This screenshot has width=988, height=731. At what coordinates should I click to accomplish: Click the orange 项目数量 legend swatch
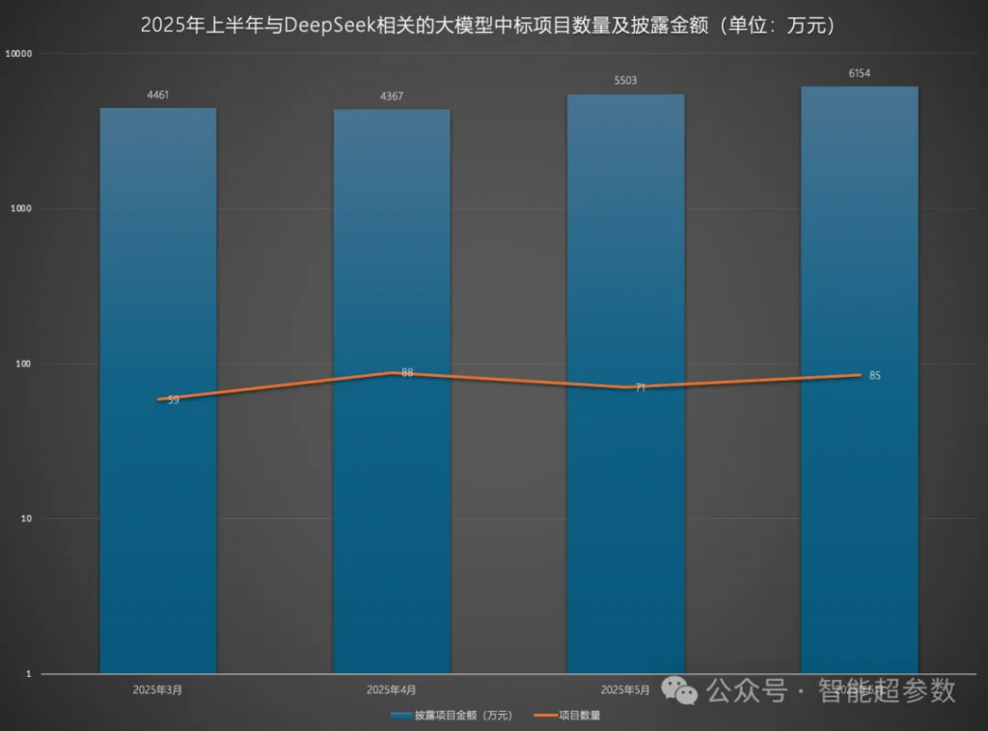tap(546, 716)
